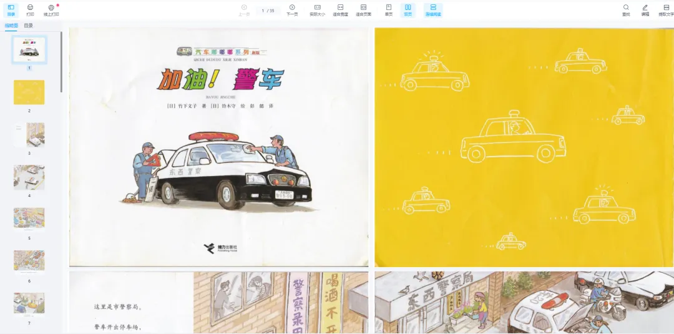Click the thumbnail panel scrollbar
The height and width of the screenshot is (334, 674).
[61, 62]
